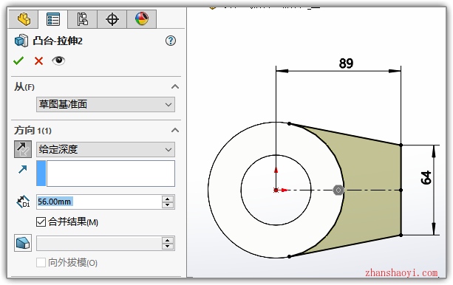Viewport: 453px width, 285px height.
Task: Switch to the PropertyManager tab
Action: [x=53, y=19]
